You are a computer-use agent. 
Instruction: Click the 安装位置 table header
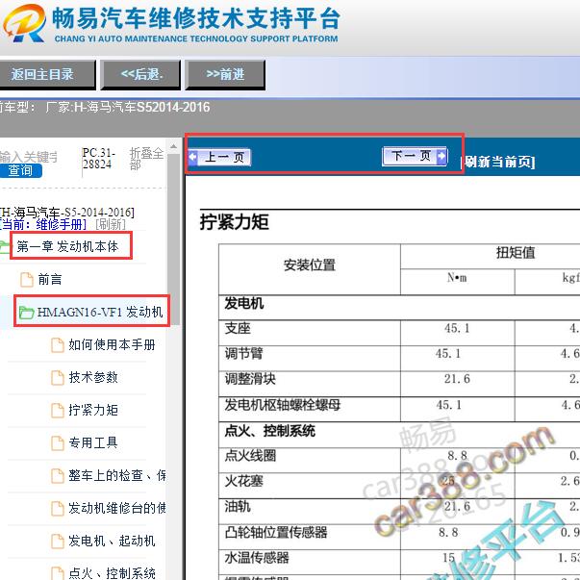coord(309,265)
